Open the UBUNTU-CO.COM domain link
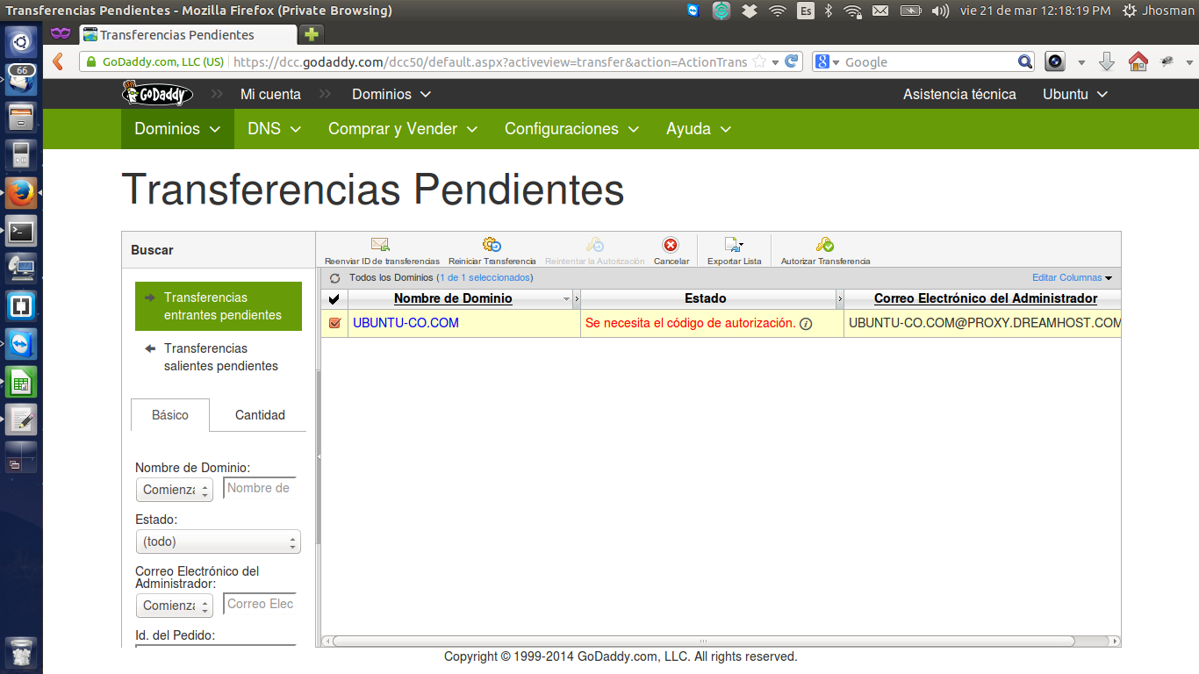 coord(406,323)
